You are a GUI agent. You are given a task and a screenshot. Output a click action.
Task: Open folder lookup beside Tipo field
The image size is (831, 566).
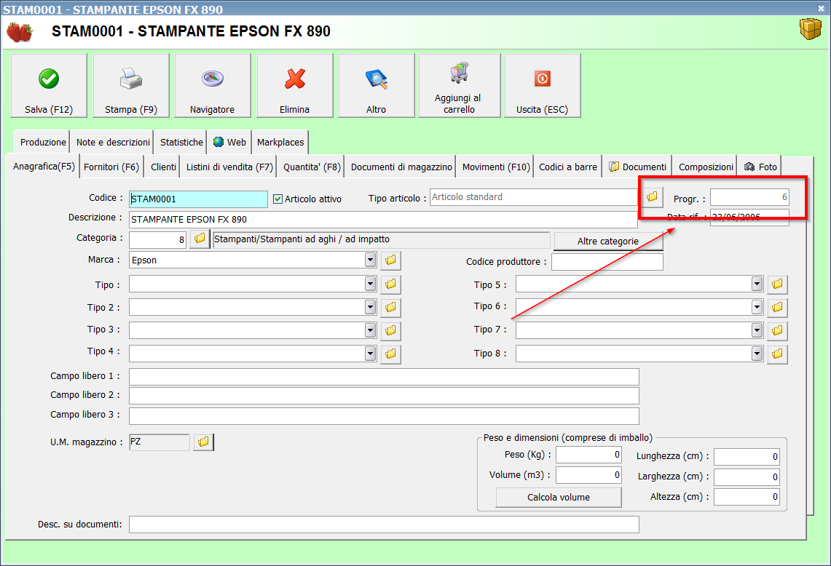[390, 284]
